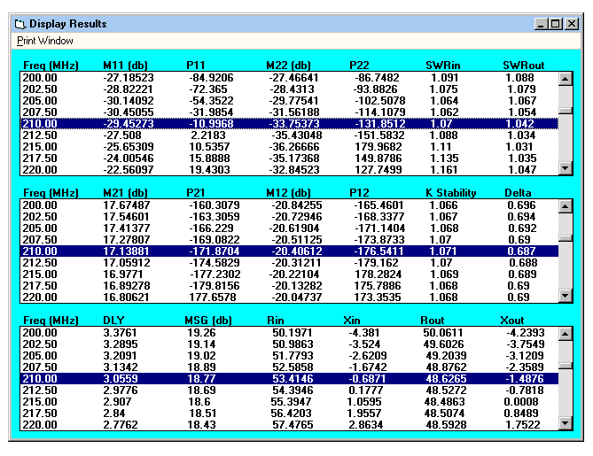This screenshot has width=593, height=456.
Task: Click the MSG (db) column header
Action: coord(208,320)
